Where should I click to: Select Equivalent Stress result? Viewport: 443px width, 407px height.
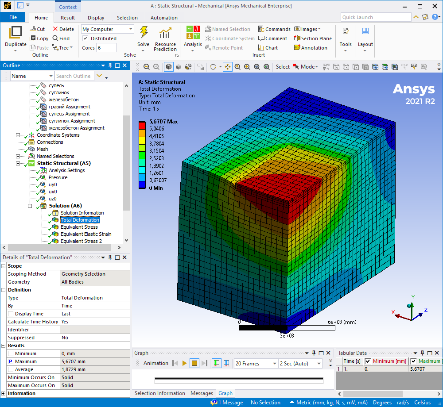click(79, 227)
